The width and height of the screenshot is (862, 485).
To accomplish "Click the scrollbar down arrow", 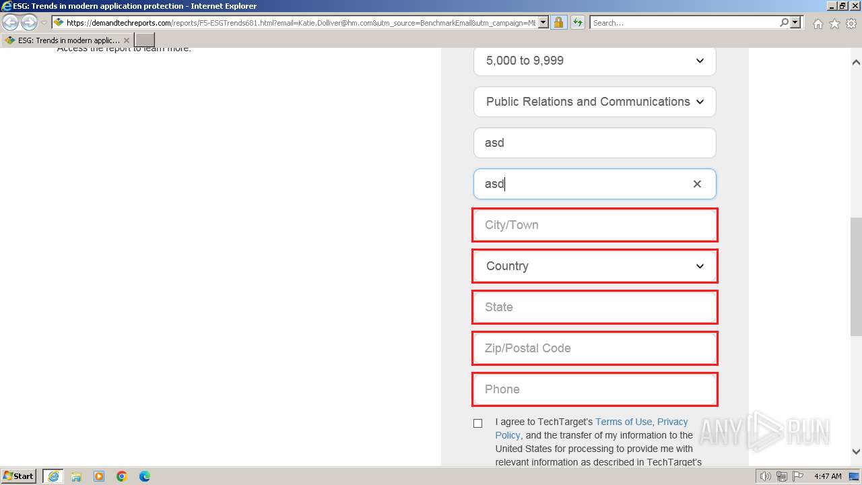I will point(856,451).
